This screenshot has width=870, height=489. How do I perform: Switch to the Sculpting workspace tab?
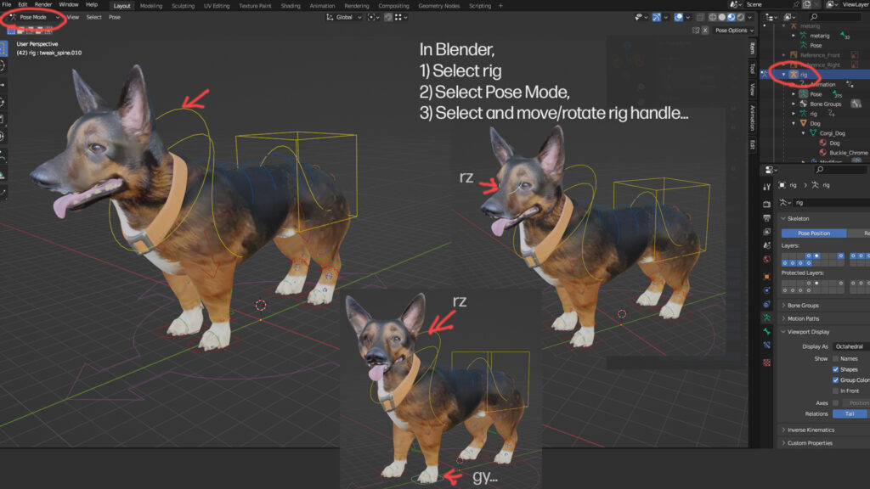(183, 5)
